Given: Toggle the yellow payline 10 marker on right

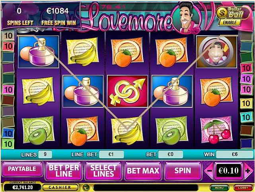Looking at the screenshot, I should point(246,103).
